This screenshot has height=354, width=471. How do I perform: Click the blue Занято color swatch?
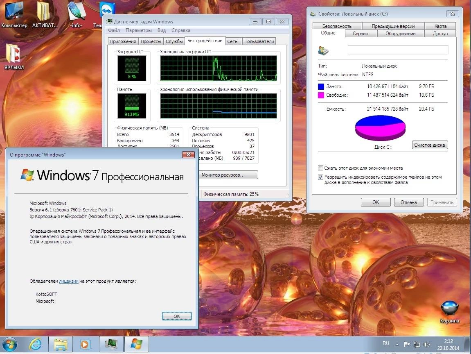[x=321, y=86]
